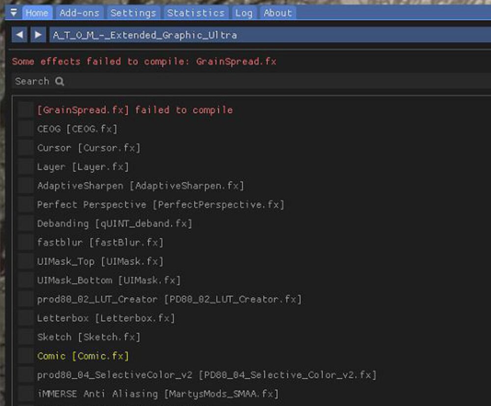
Task: Toggle the Cursor effect checkbox
Action: click(26, 148)
